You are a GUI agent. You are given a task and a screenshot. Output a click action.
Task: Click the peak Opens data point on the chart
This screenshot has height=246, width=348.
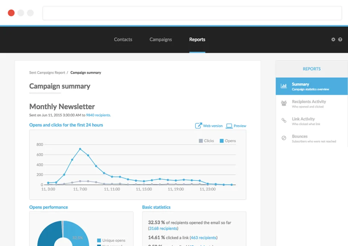click(x=80, y=149)
